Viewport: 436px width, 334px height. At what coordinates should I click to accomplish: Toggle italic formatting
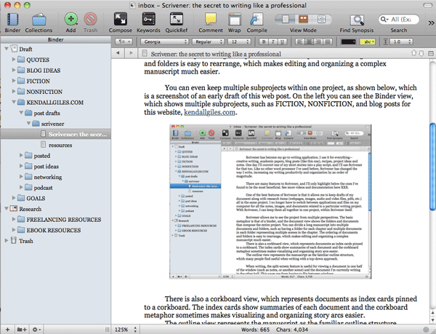tap(273, 41)
